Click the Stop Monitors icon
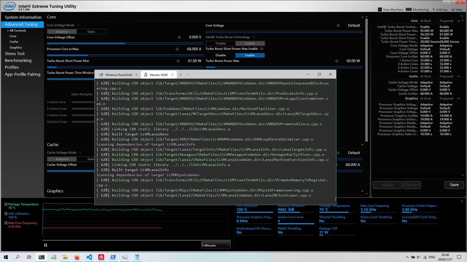 pos(380,9)
